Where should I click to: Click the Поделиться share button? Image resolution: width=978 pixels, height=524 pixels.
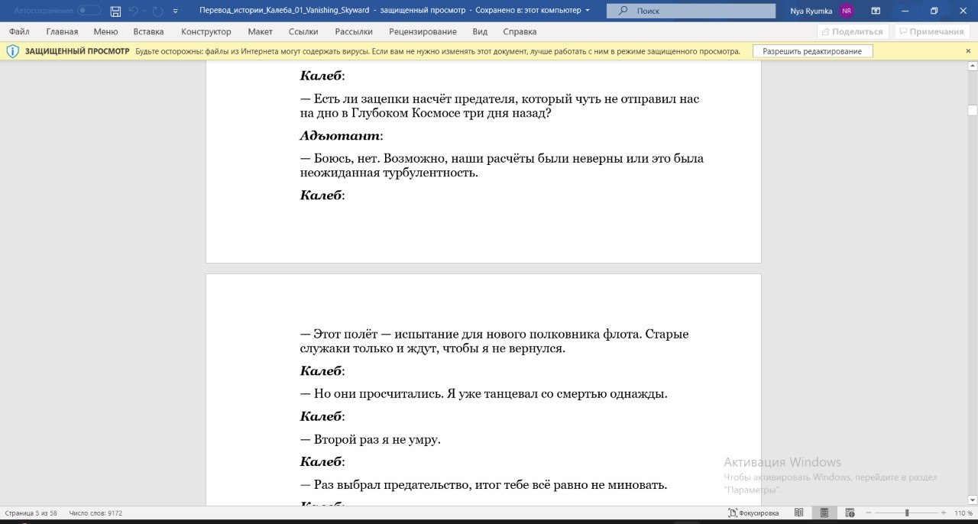[x=853, y=31]
